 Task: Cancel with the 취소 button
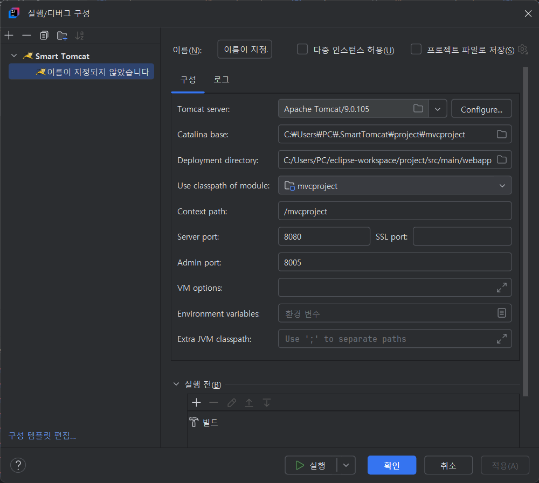coord(448,465)
